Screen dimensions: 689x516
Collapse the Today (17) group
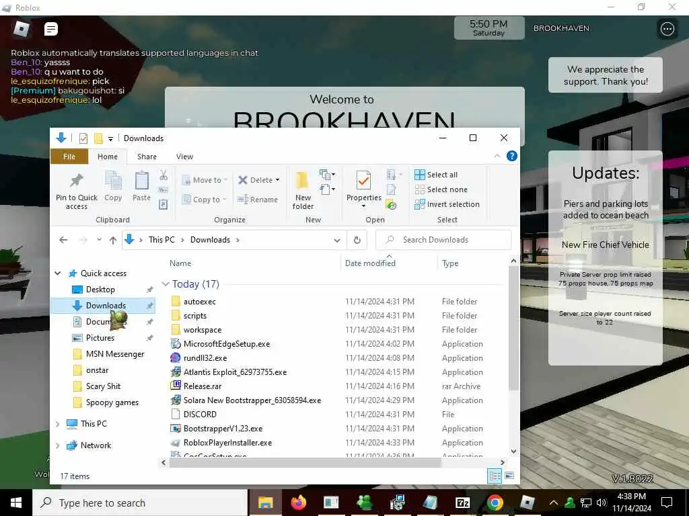click(166, 284)
